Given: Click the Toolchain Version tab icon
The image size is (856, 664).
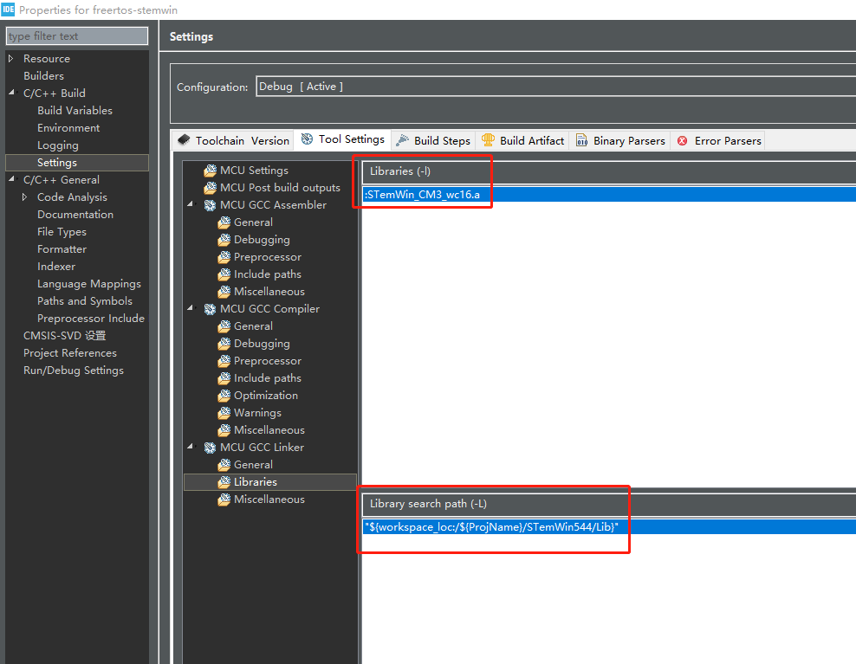Looking at the screenshot, I should (x=184, y=140).
